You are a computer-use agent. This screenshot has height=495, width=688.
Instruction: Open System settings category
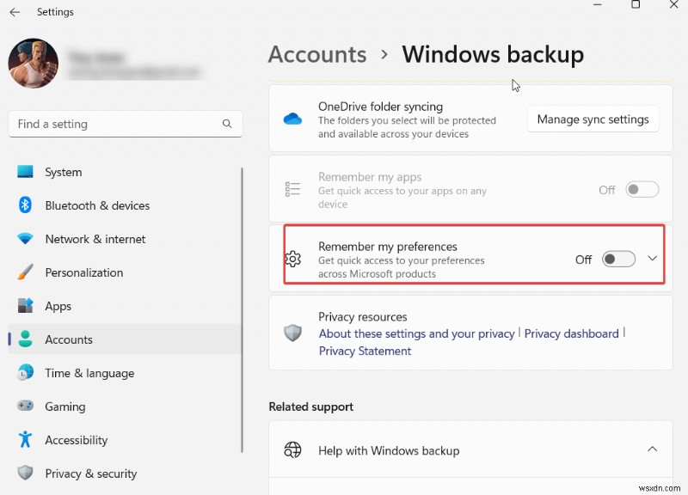pyautogui.click(x=125, y=172)
